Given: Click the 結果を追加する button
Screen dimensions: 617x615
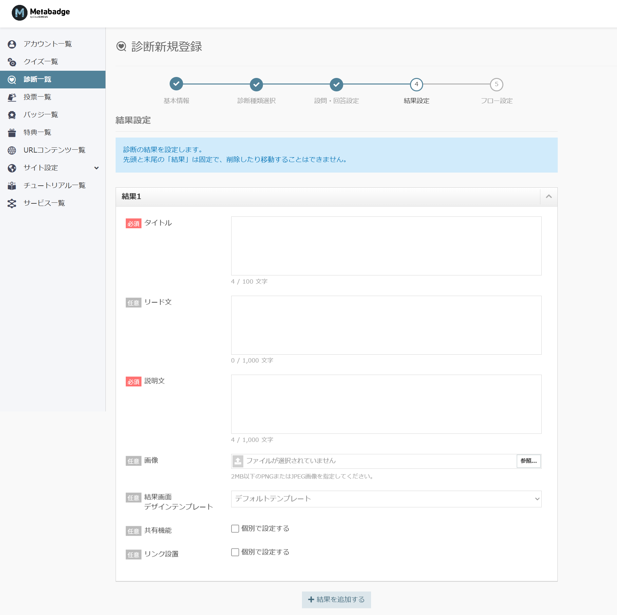Looking at the screenshot, I should [336, 600].
